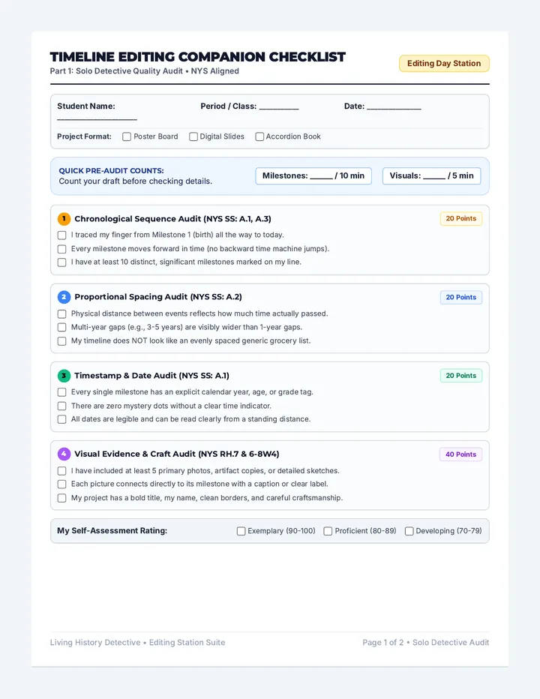Click the green number 3 section badge
Screen dimensions: 540x699
coord(64,375)
